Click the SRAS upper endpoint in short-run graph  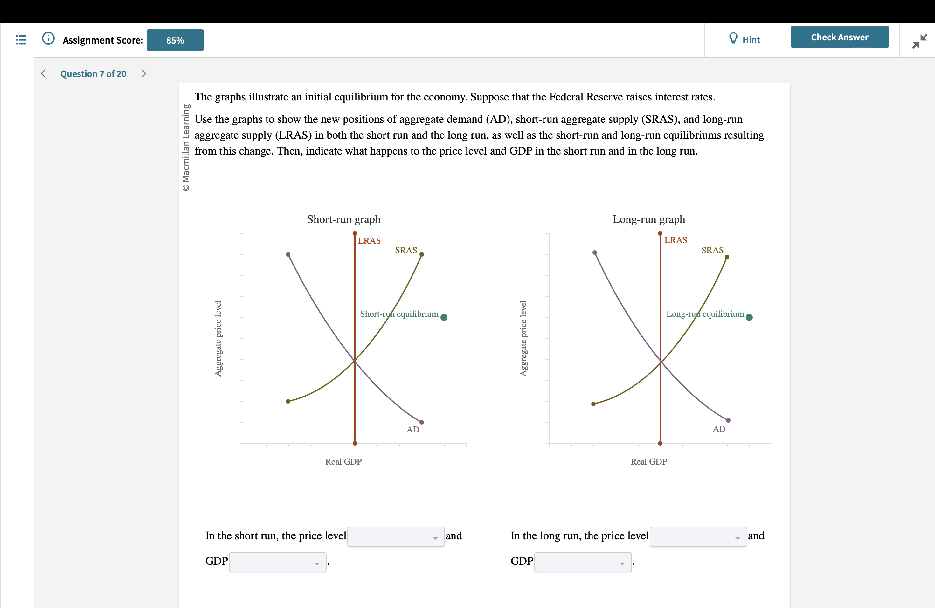pyautogui.click(x=422, y=254)
